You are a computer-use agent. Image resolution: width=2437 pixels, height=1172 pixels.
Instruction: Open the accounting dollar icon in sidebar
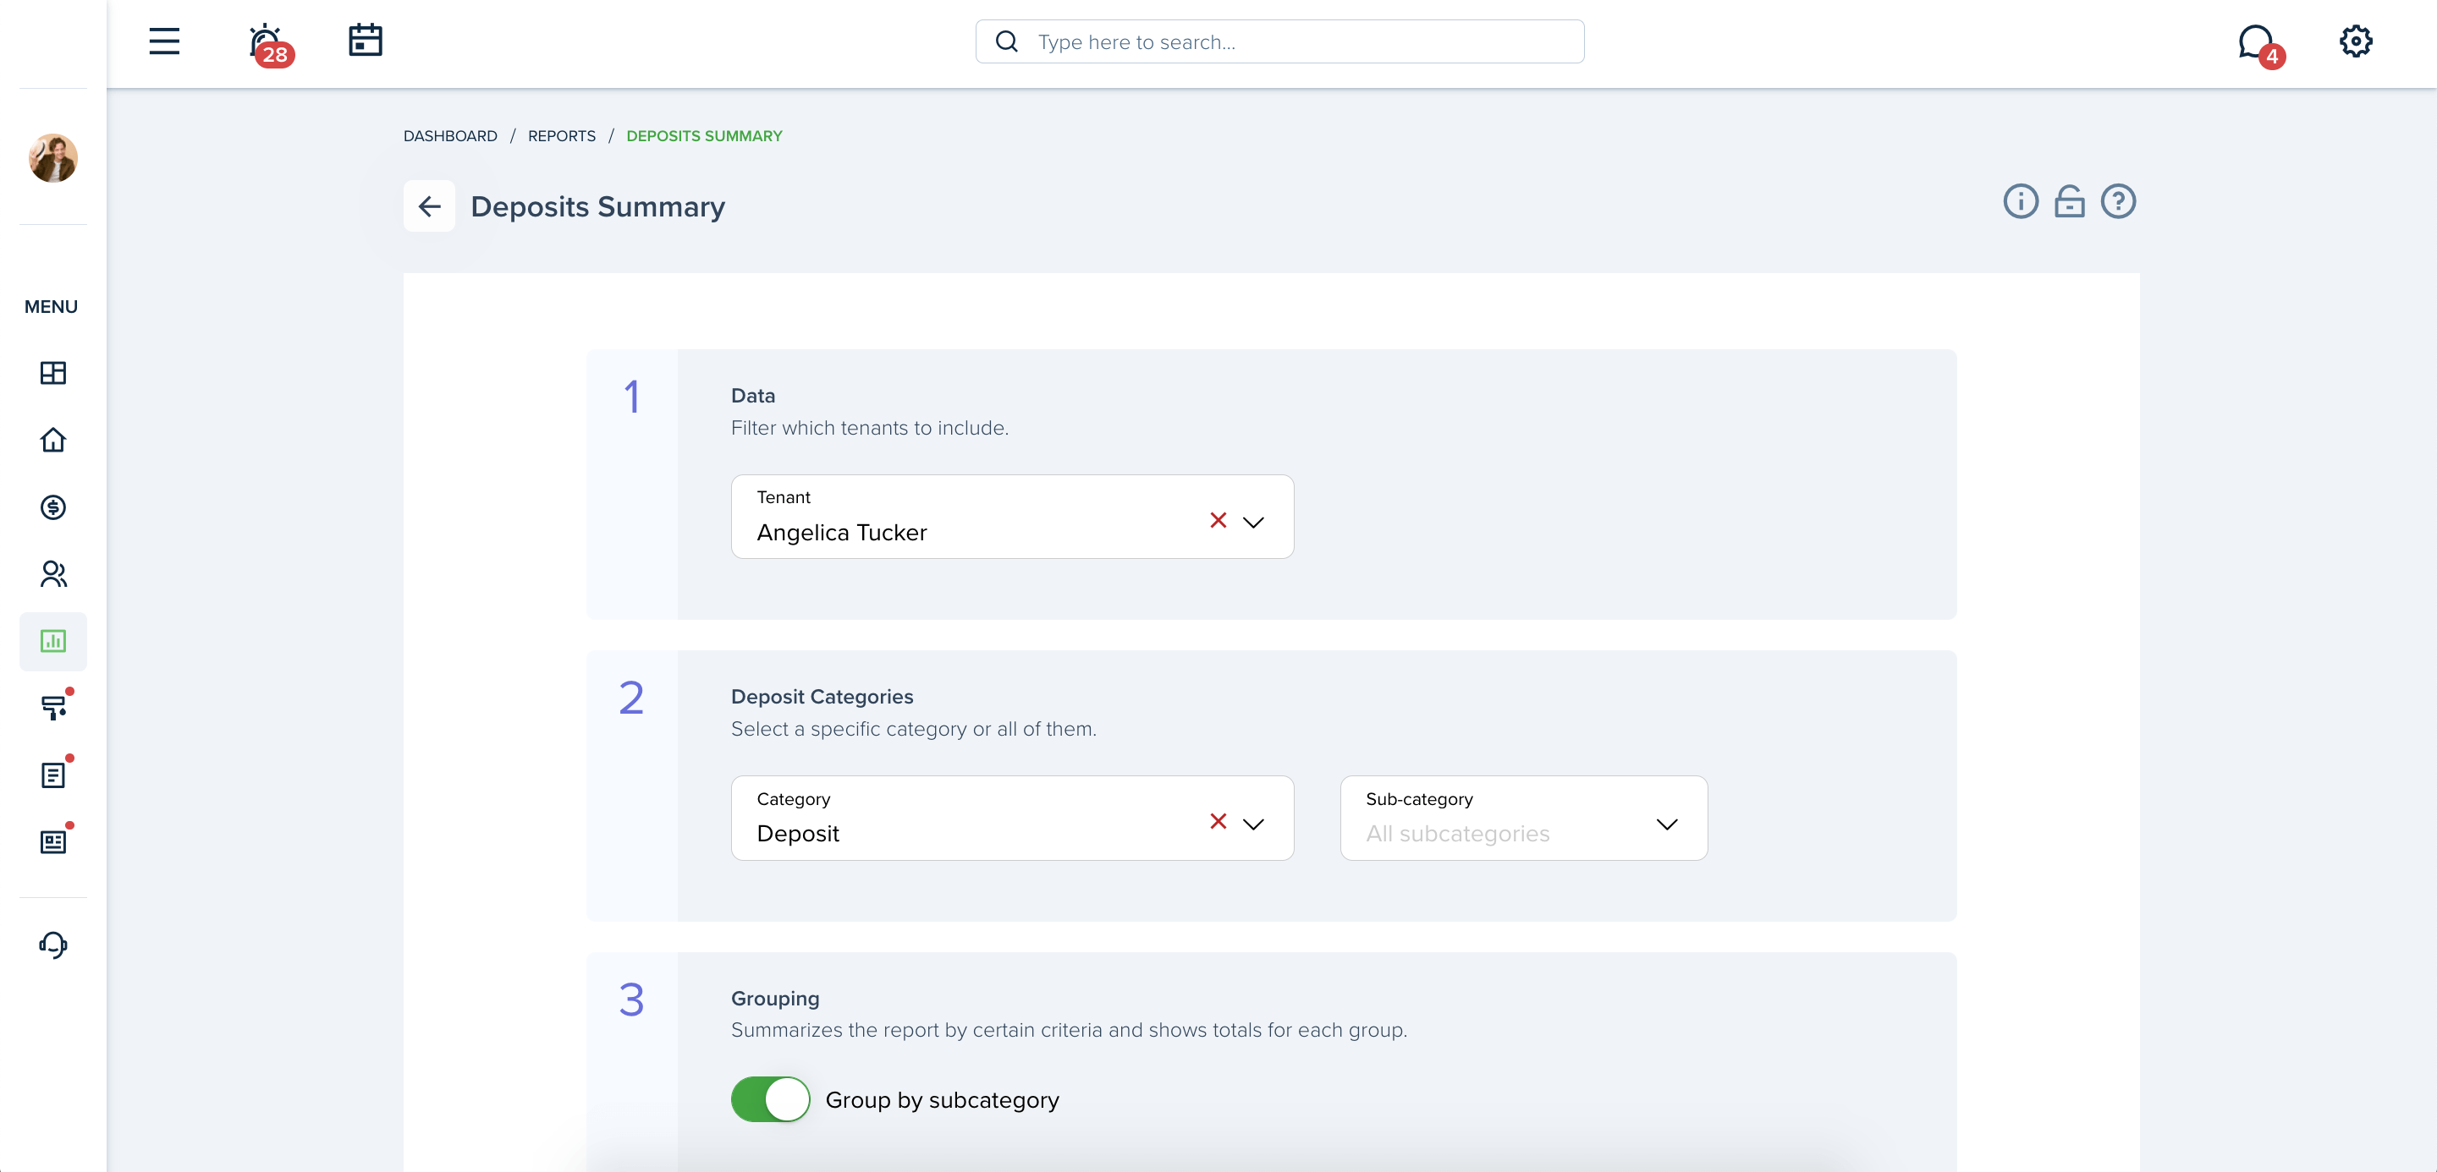(53, 507)
